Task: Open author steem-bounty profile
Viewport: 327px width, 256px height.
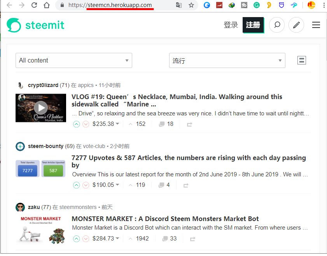Action: (45, 146)
